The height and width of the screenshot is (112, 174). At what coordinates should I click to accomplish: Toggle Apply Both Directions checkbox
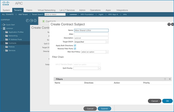click(x=75, y=45)
